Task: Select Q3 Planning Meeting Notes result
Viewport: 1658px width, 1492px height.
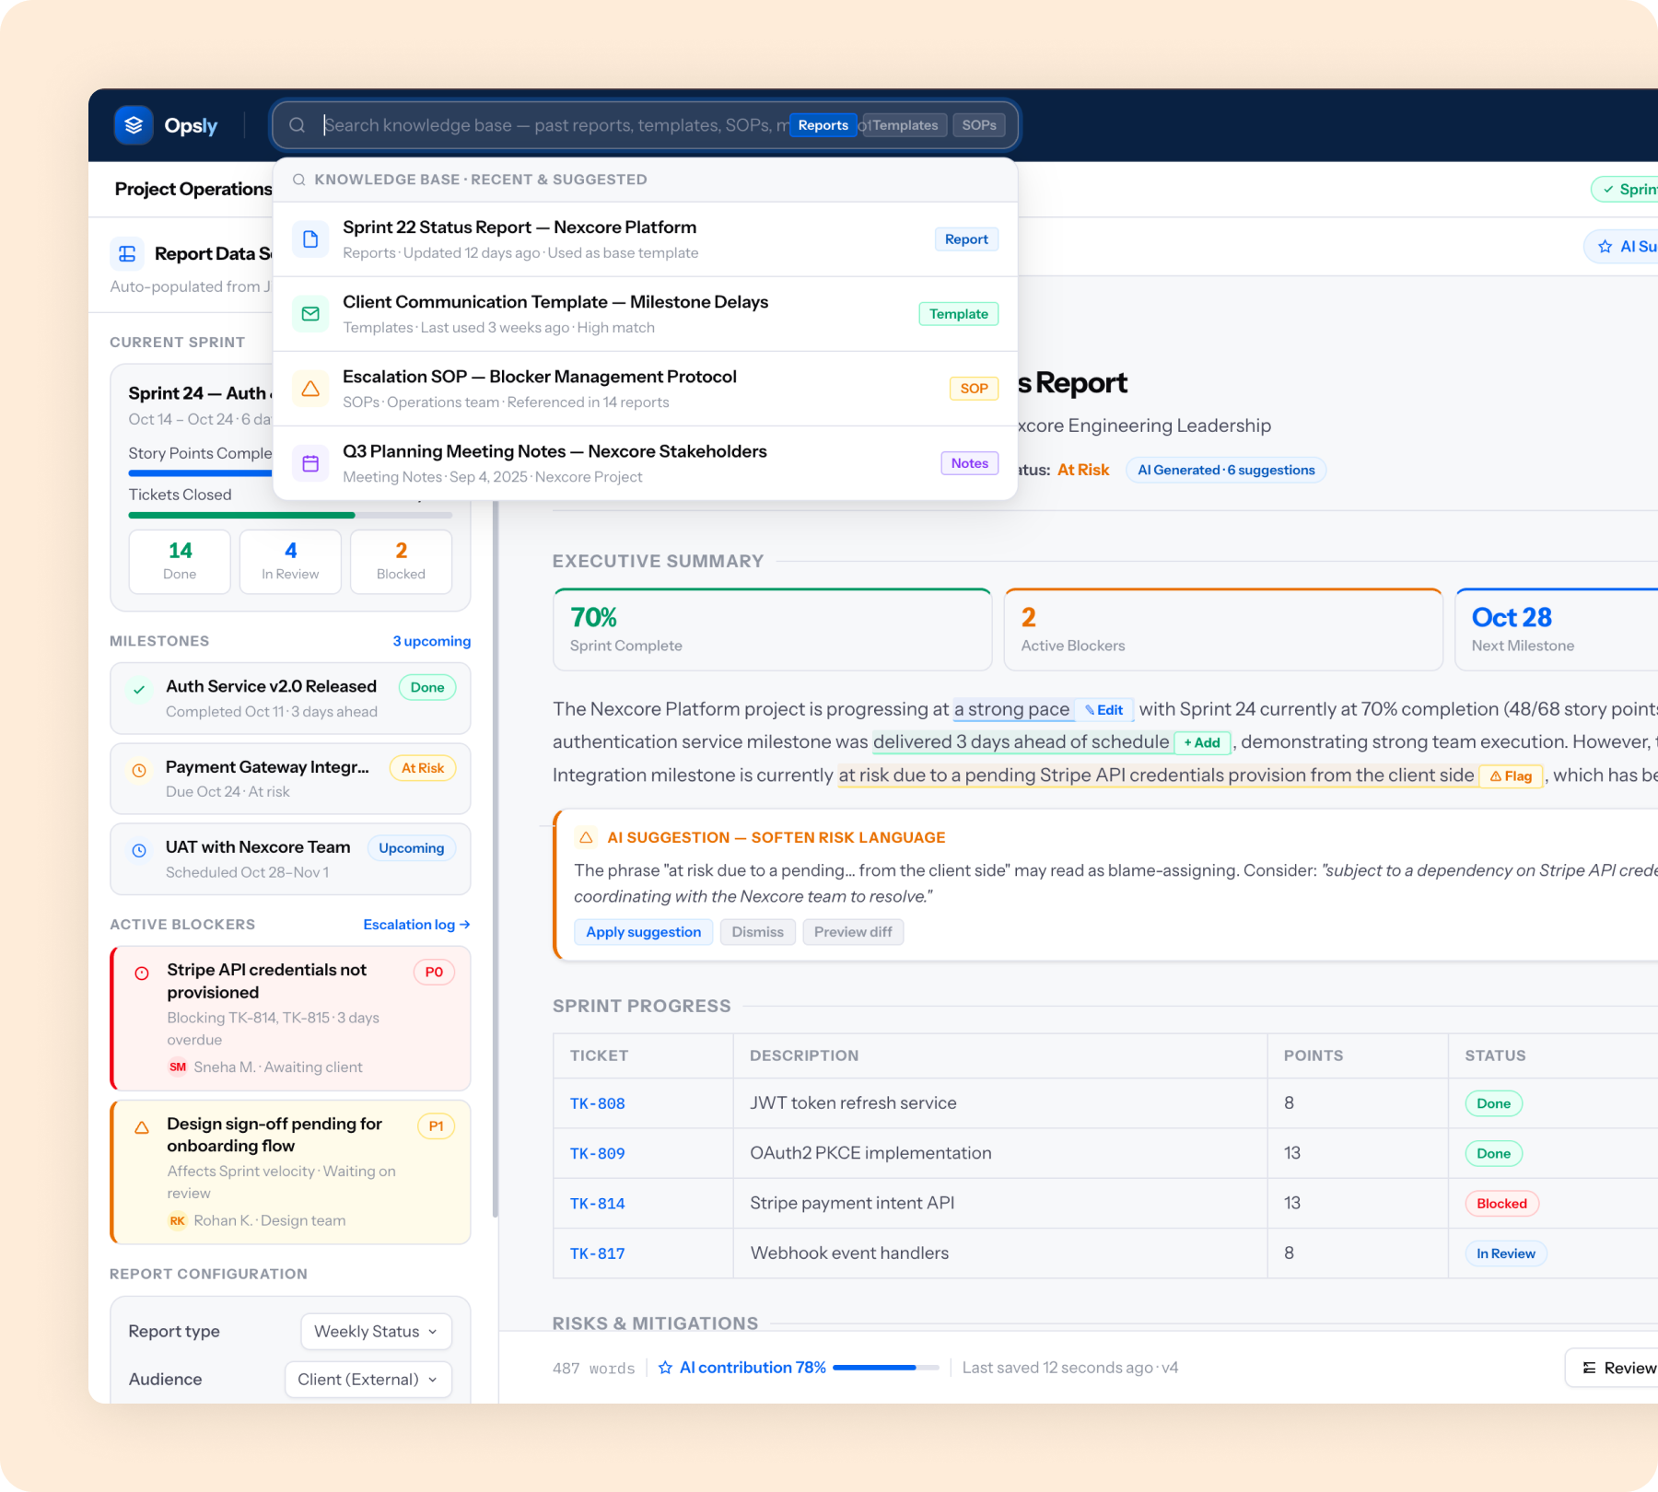Action: point(646,463)
